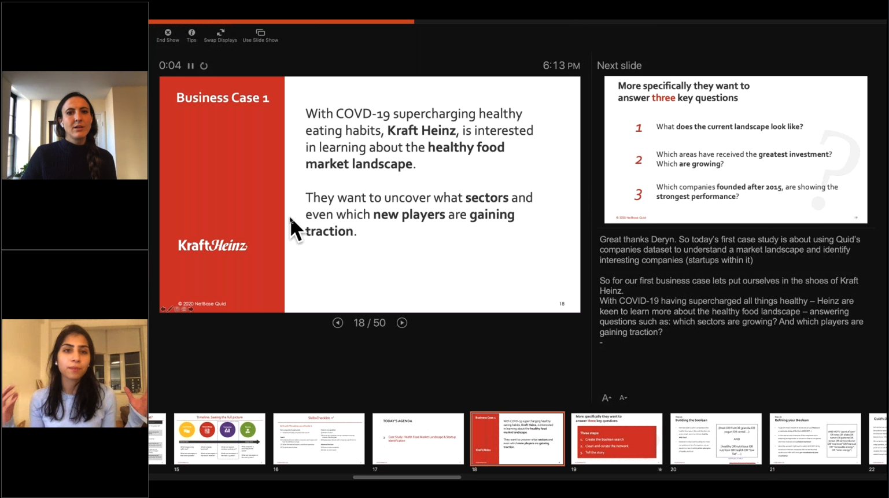Screen dimensions: 889x498
Task: Click the End Show icon
Action: (168, 32)
